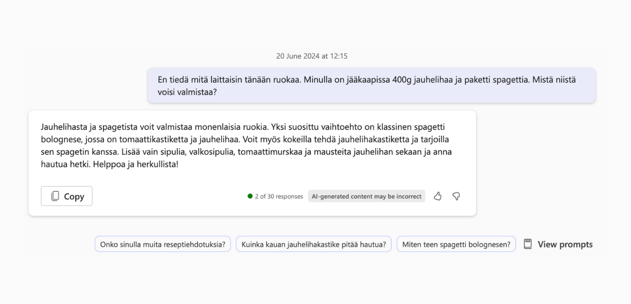Dislike the response with thumbs down

(456, 196)
